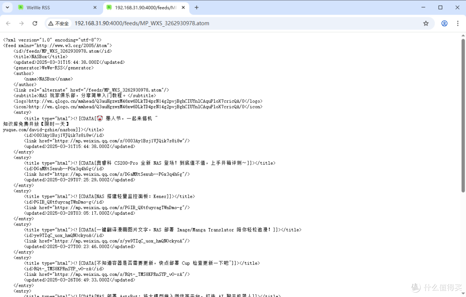
Task: Open the tab search dropdown arrow
Action: click(x=7, y=7)
